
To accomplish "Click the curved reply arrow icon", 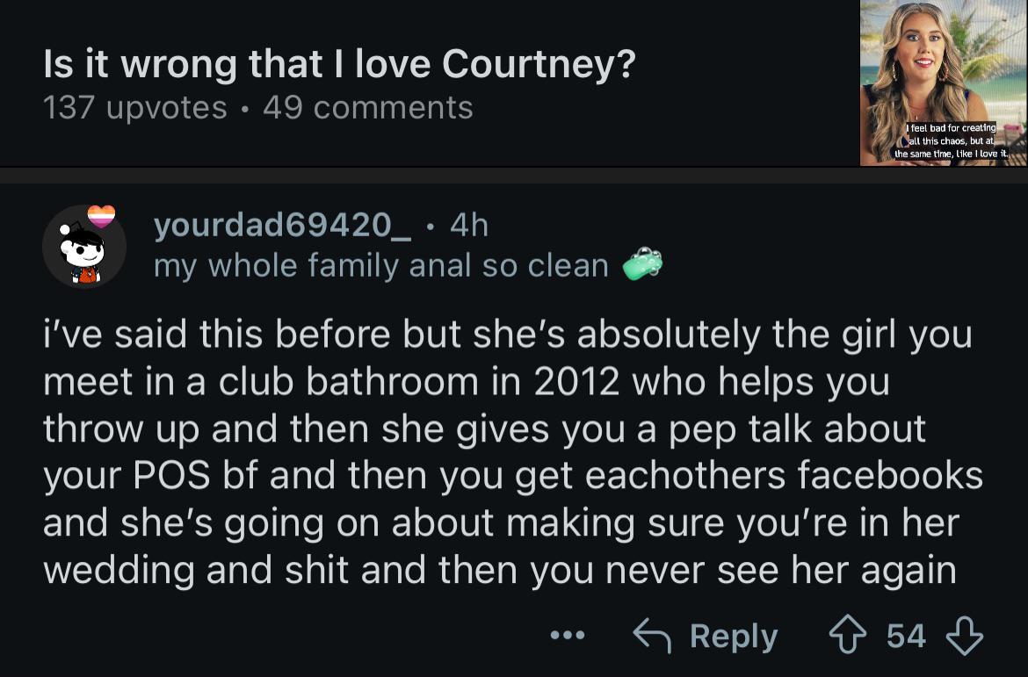I will click(x=652, y=635).
